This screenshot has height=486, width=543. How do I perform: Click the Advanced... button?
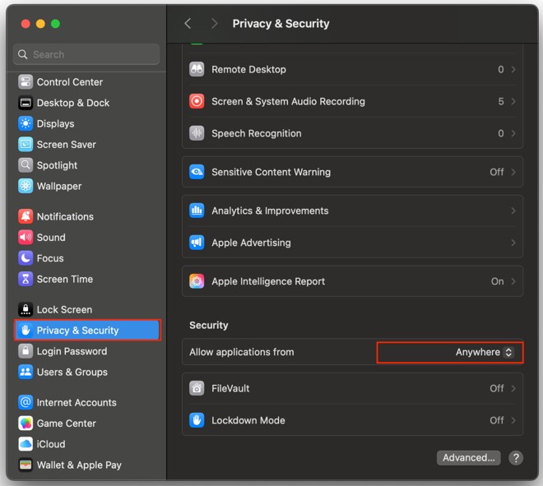pyautogui.click(x=469, y=457)
